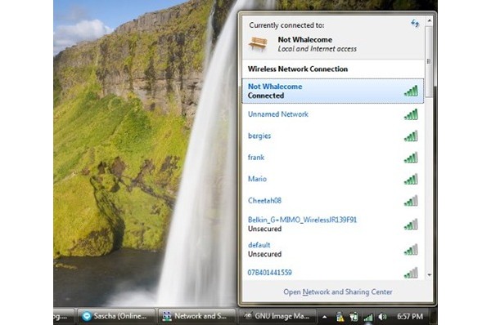Select the Cheetah08 network
Viewport: 491px width, 325px height.
[333, 201]
